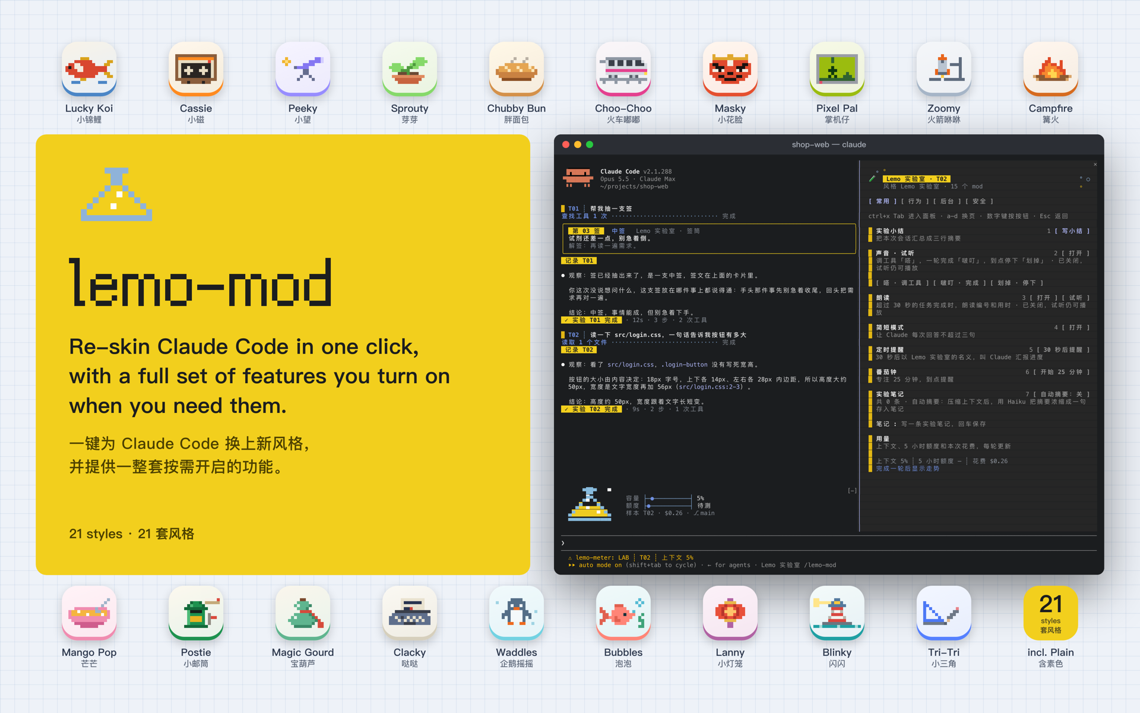Screen dimensions: 1140x713
Task: Pick the Masky red mask icon
Action: 730,69
